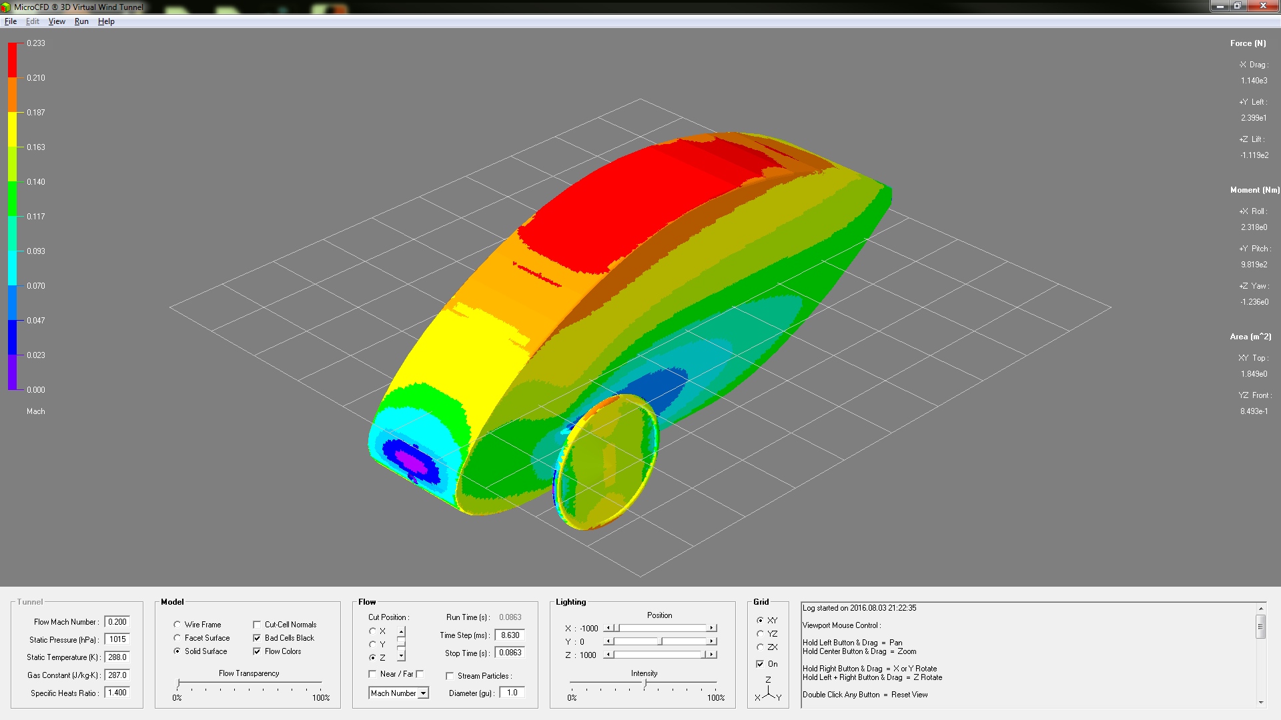Open the Run menu
This screenshot has width=1281, height=720.
coord(81,21)
